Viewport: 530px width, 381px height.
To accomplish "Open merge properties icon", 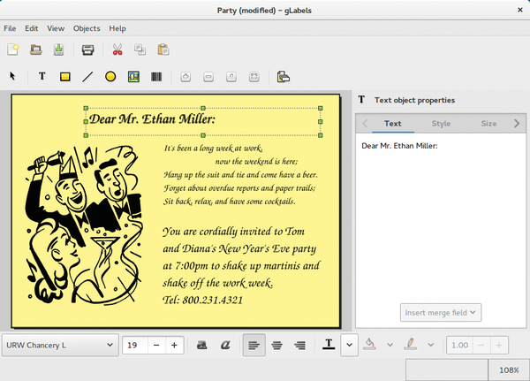I will pyautogui.click(x=283, y=77).
